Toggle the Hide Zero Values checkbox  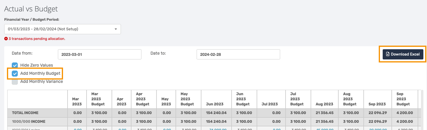click(x=15, y=65)
